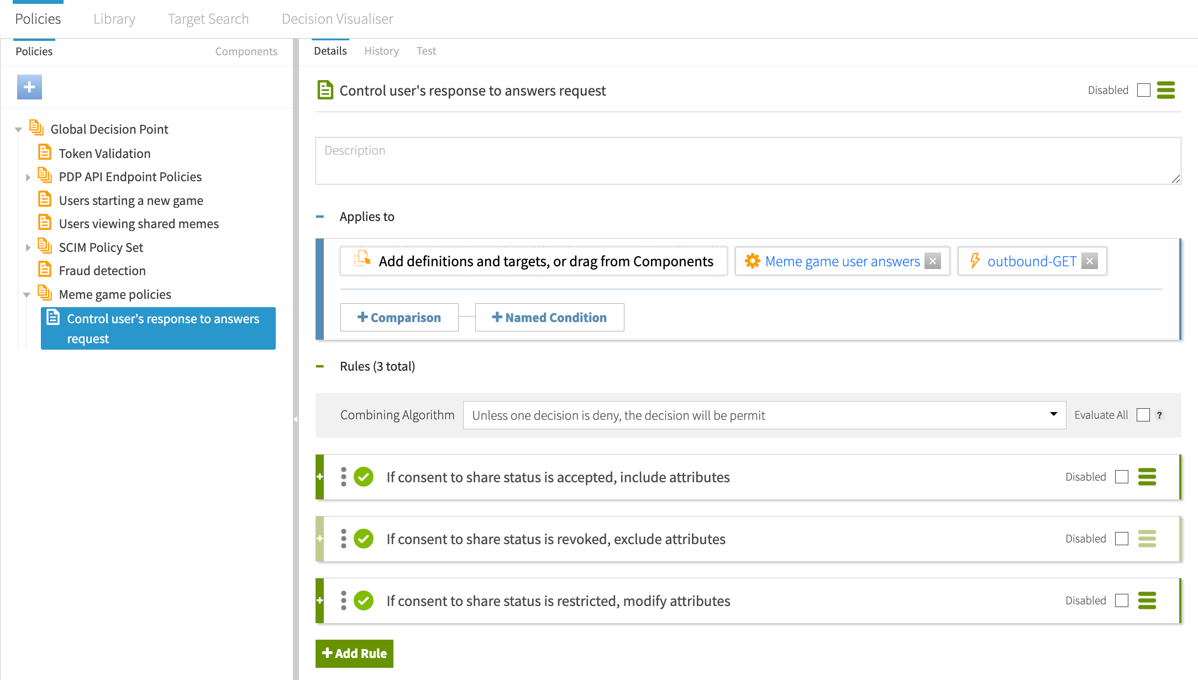Click the sidebar collapse handle arrow

[296, 419]
